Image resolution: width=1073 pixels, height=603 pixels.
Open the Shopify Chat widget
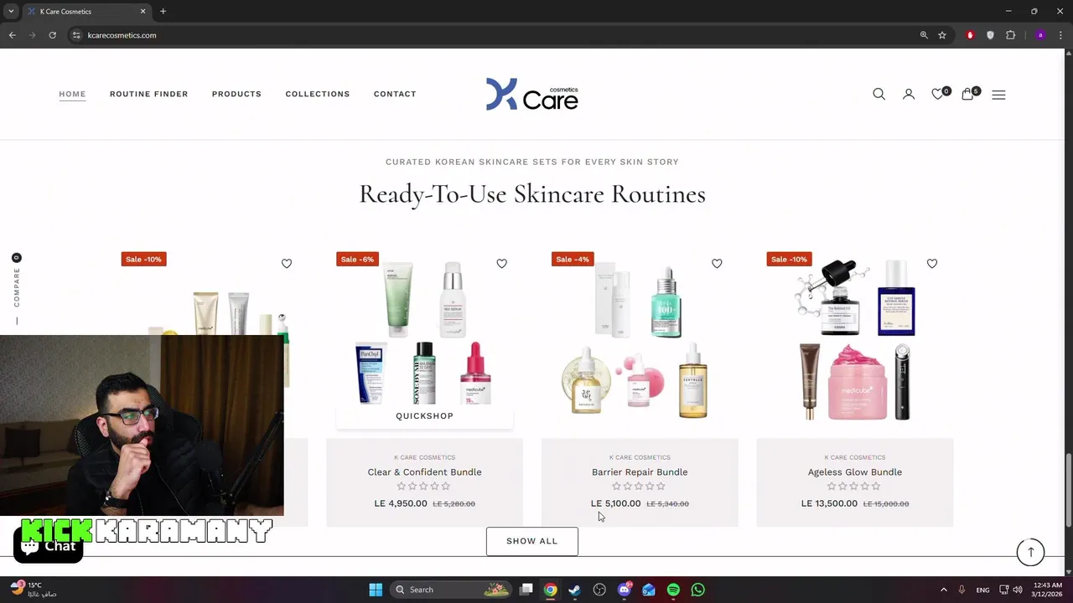point(49,546)
